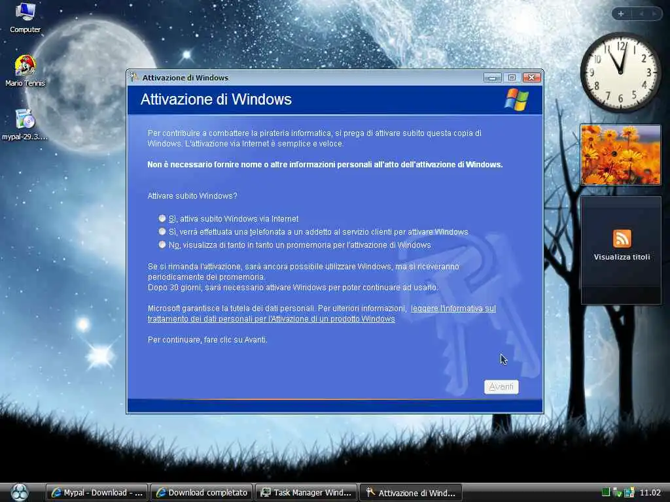Minimize the Attivazione di Windows window

pos(492,78)
